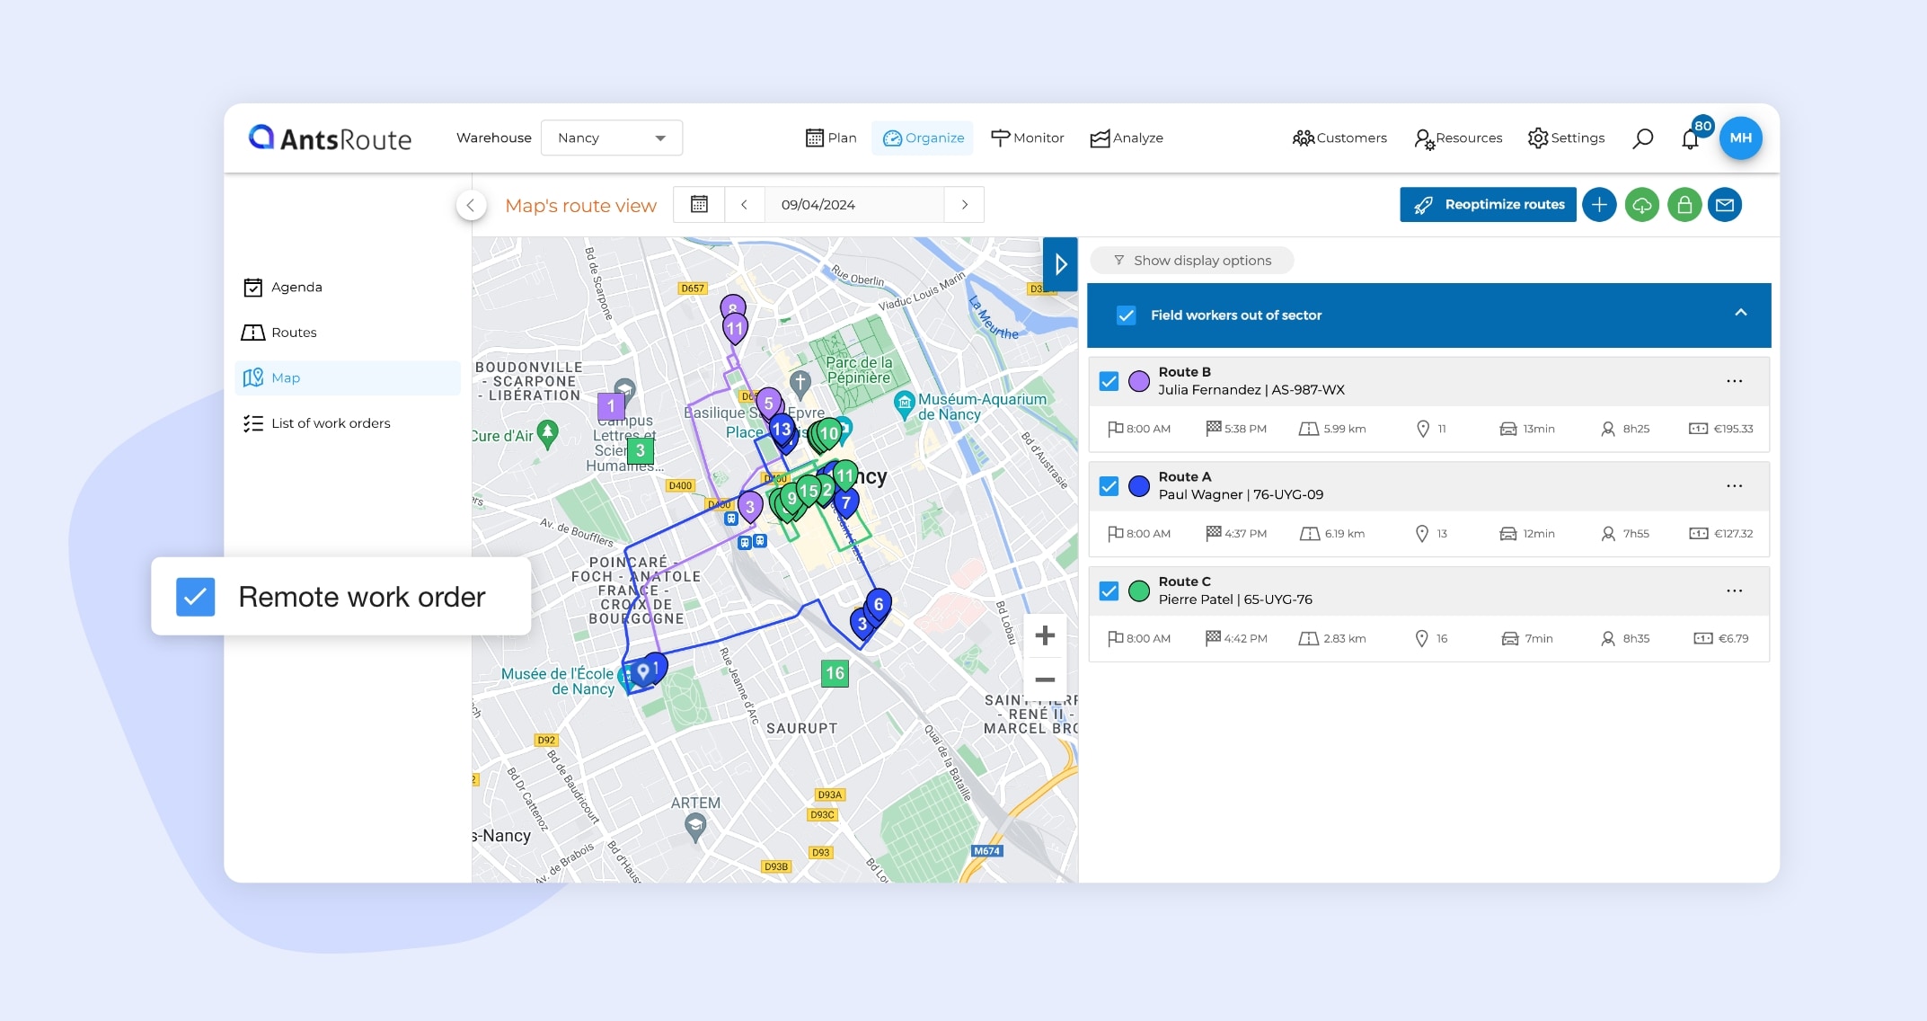Toggle the Route C checkbox
The image size is (1927, 1021).
[x=1109, y=590]
